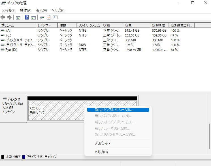Image resolution: width=211 pixels, height=166 pixels.
Task: Click the red checkmark document toolbar icon
Action: click(x=49, y=18)
